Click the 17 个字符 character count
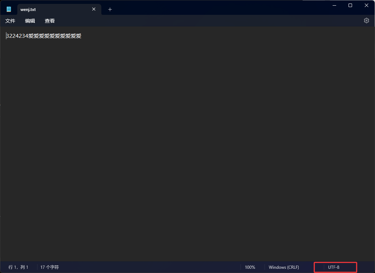375x273 pixels. 49,267
